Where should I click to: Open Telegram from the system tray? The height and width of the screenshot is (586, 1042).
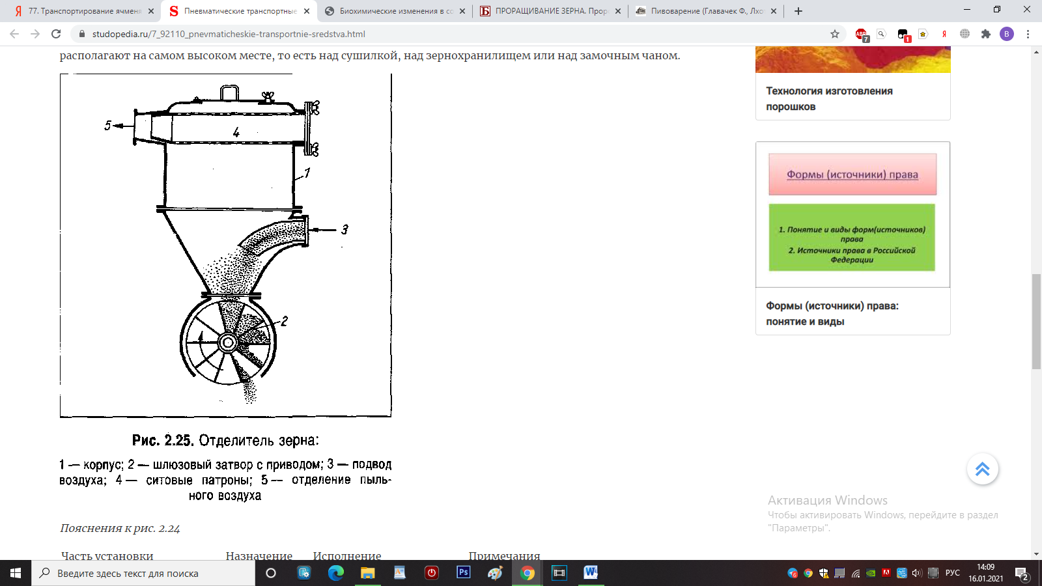pos(793,573)
